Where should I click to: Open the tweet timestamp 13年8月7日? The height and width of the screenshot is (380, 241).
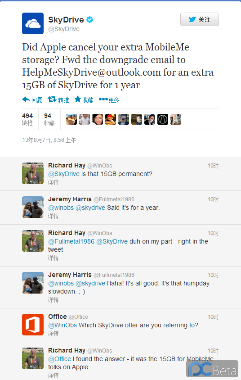[49, 140]
